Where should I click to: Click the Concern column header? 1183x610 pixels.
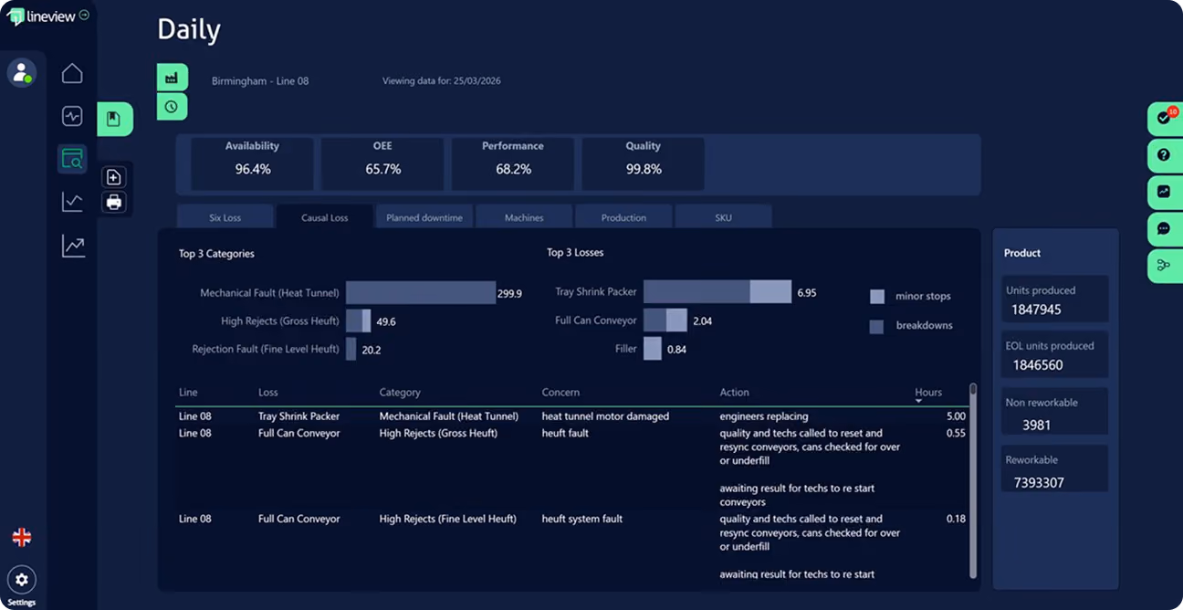click(x=560, y=393)
